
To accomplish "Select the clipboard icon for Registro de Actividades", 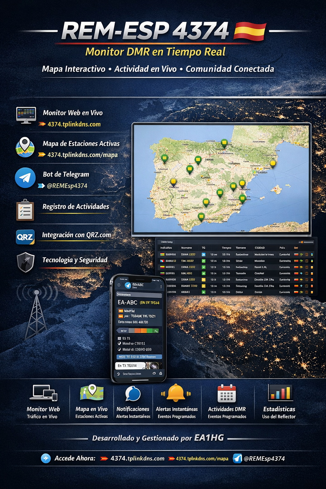I will [x=25, y=210].
